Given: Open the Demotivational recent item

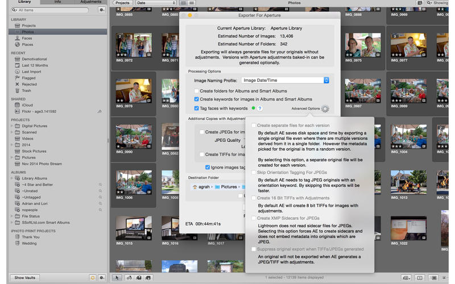Looking at the screenshot, I should pyautogui.click(x=34, y=59).
